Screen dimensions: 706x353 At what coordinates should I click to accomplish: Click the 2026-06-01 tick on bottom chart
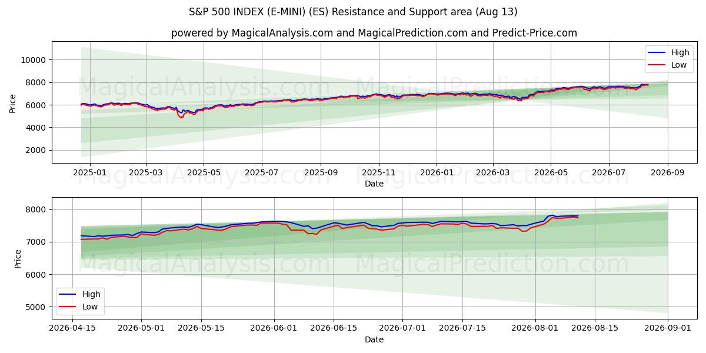click(274, 328)
